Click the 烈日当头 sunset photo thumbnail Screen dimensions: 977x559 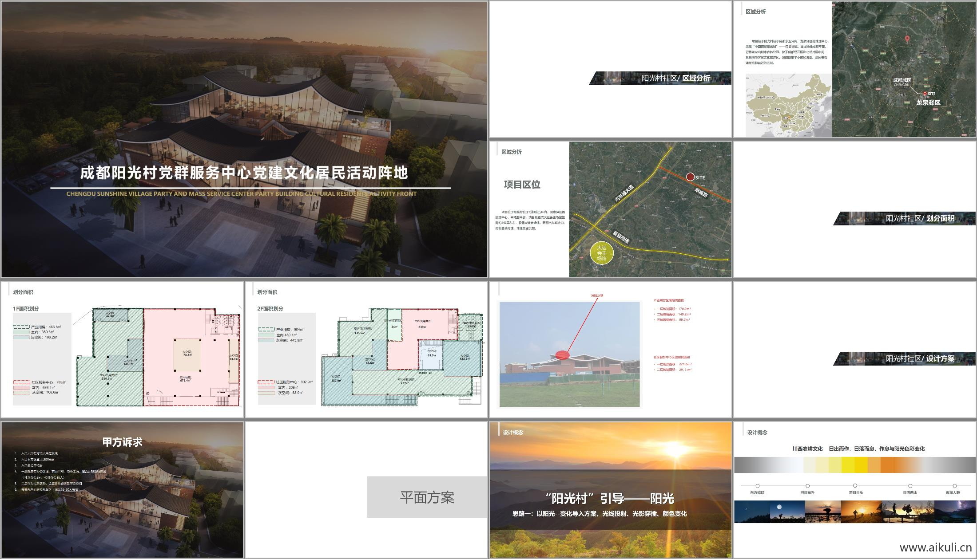click(x=861, y=511)
